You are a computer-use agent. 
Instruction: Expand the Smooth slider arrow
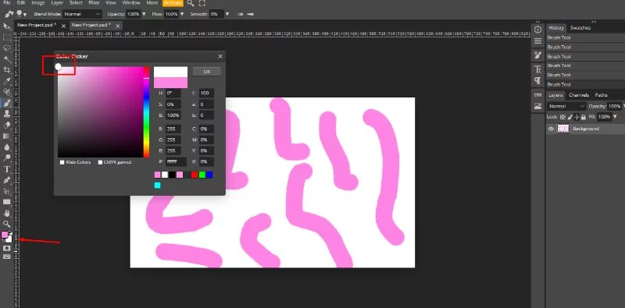point(227,14)
